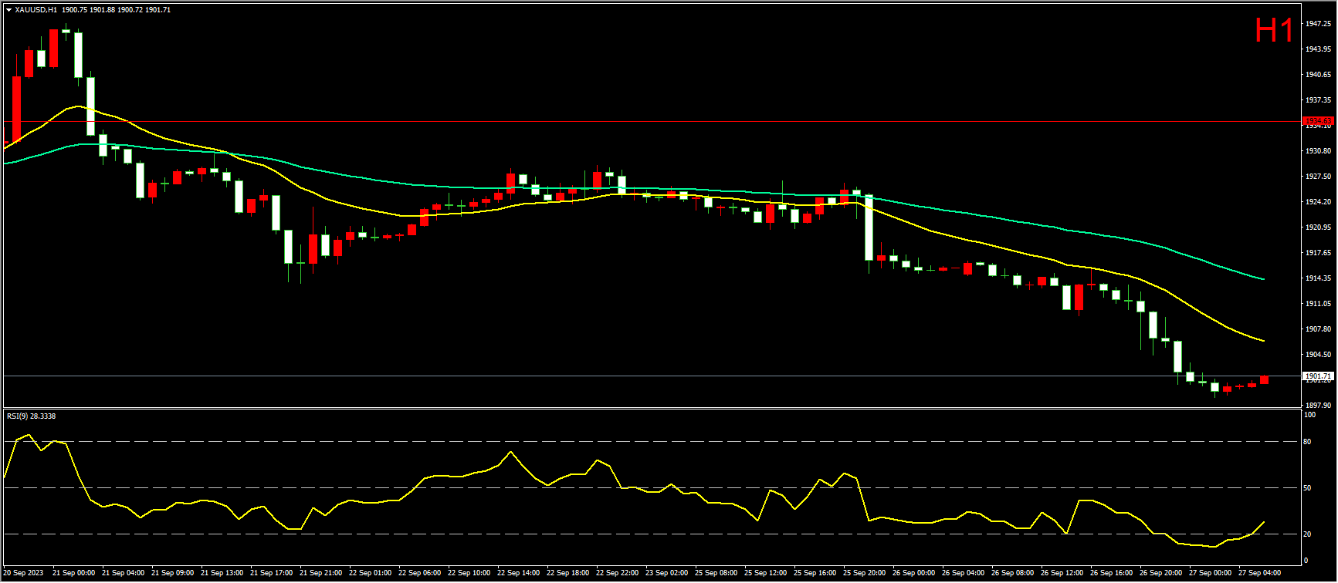Click the 22 Sep 01:00 time label
This screenshot has width=1338, height=583.
point(370,573)
